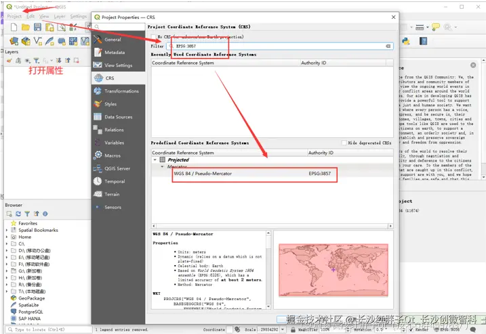Viewport: 486px width, 334px height.
Task: Collapse the Mercator subgroup
Action: 162,167
